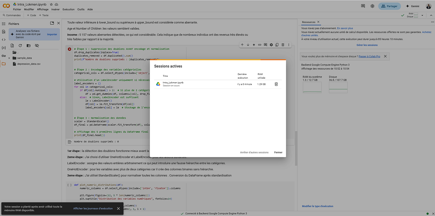
Task: Click the Colab logo
Action: (x=6, y=6)
